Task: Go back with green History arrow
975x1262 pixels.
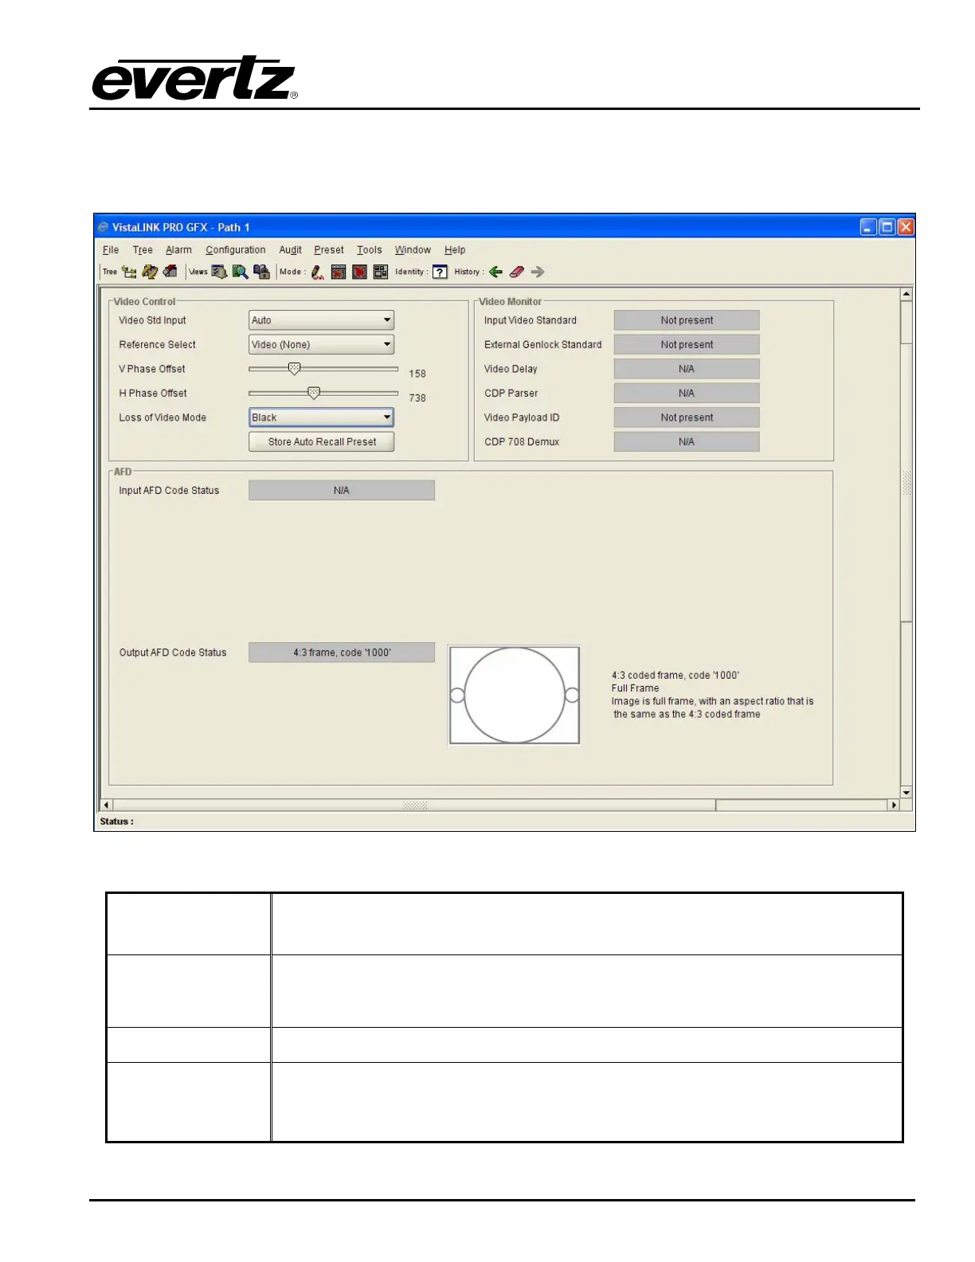Action: (495, 272)
